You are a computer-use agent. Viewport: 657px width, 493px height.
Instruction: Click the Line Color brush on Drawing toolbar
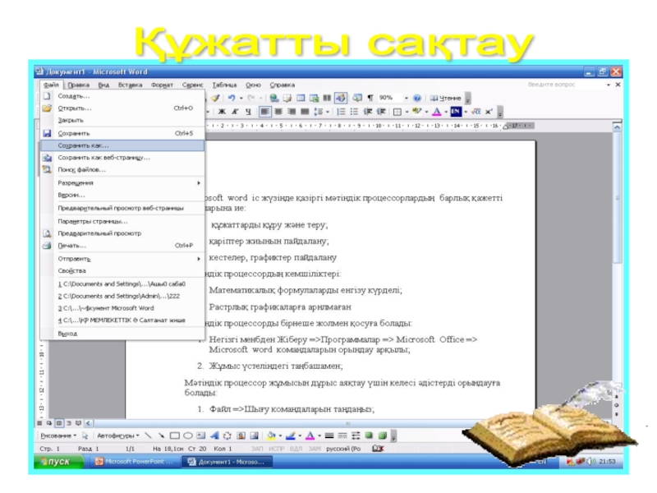tap(290, 435)
